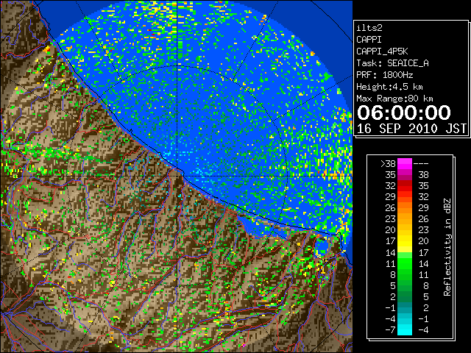The width and height of the screenshot is (471, 353).
Task: Select the 'Task: SEAICE_A' line
Action: [x=392, y=63]
